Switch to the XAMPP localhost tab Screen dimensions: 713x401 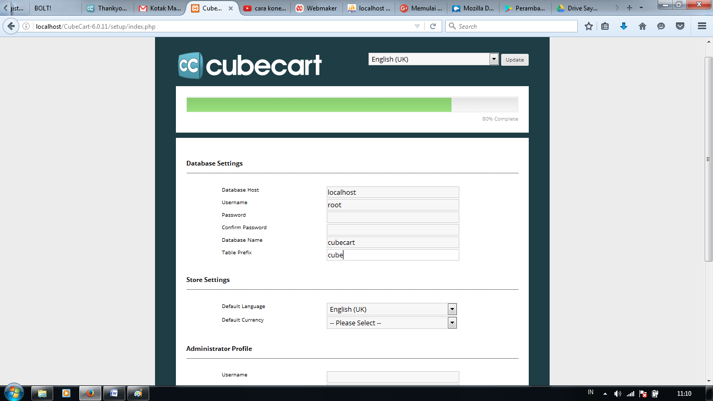point(369,8)
